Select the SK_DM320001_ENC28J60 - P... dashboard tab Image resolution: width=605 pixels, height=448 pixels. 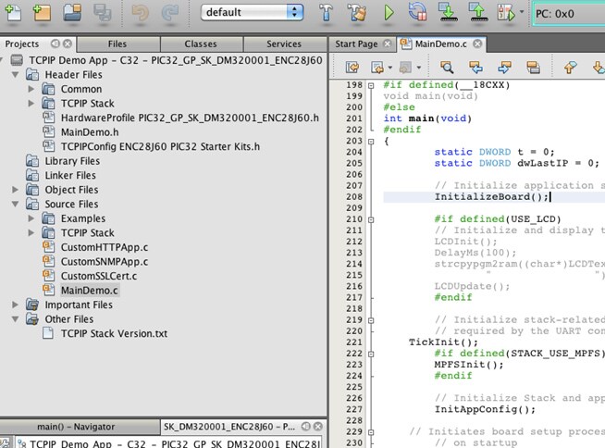(x=229, y=427)
